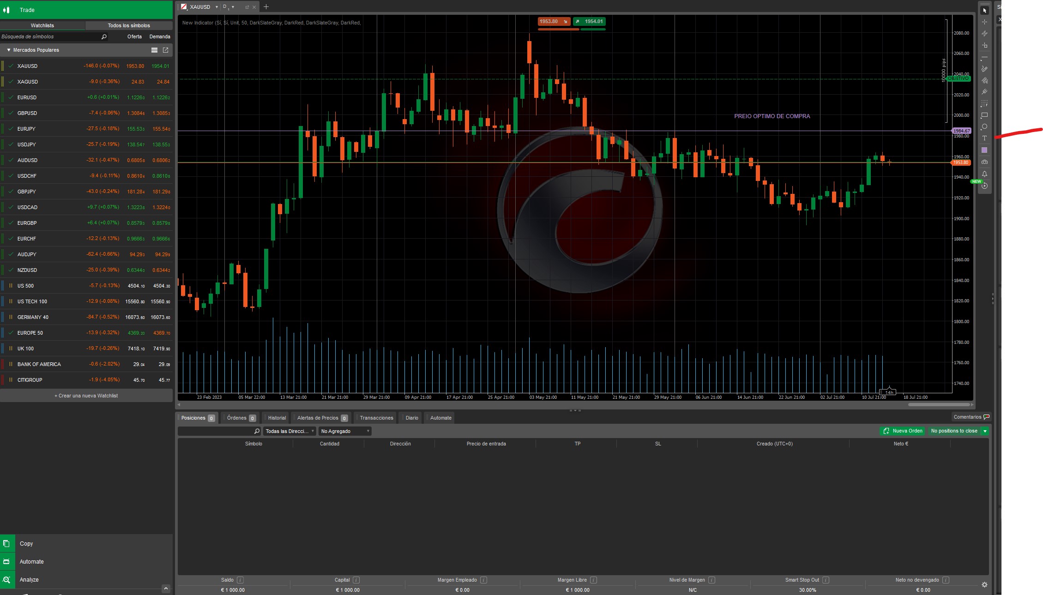Open the No Agregado aggregation dropdown
Screen dimensions: 1043x595
coord(345,431)
